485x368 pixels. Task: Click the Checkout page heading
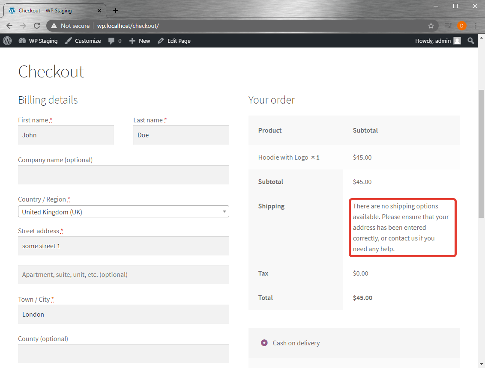click(x=51, y=72)
